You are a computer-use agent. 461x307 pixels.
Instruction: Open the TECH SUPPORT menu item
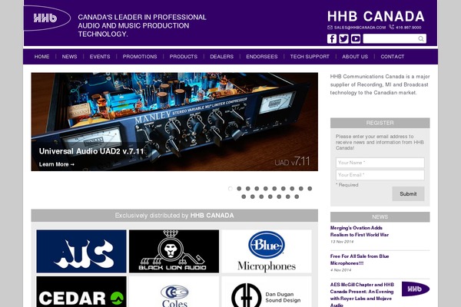pos(310,57)
